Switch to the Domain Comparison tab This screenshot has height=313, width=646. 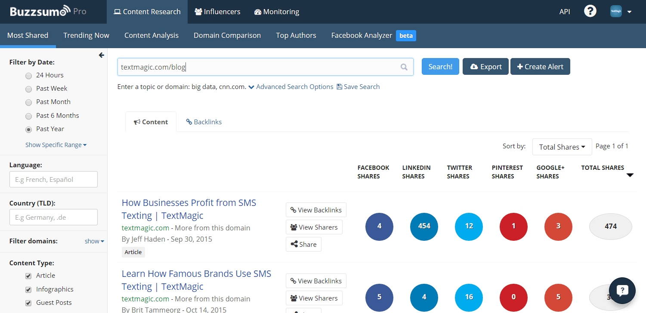coord(227,35)
